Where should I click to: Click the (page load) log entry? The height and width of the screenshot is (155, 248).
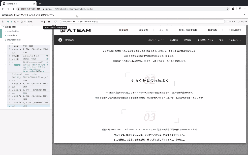[x=28, y=74]
